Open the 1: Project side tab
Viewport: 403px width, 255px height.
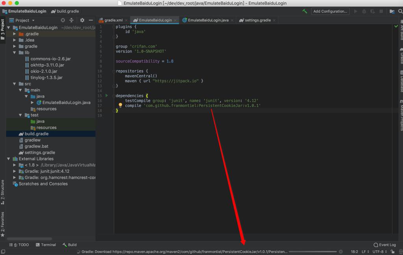pos(3,29)
